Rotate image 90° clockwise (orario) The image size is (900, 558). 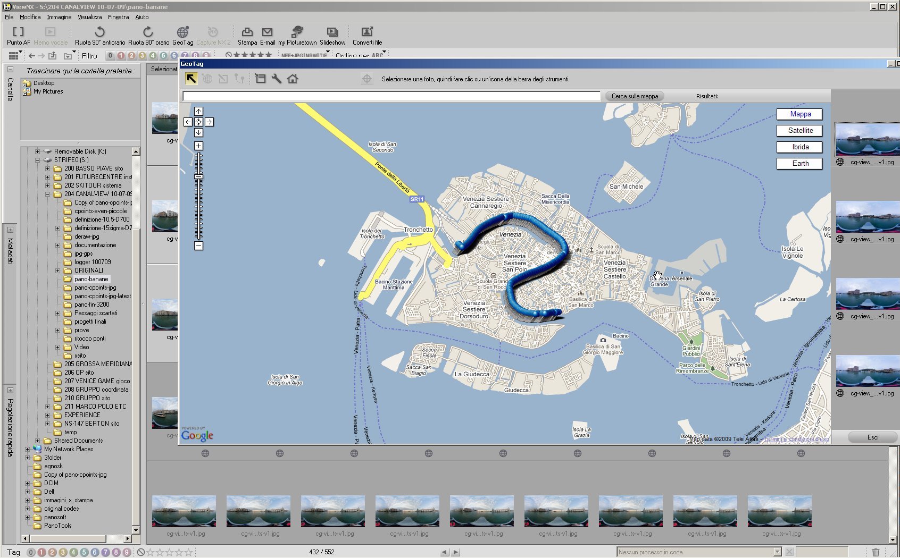click(148, 32)
